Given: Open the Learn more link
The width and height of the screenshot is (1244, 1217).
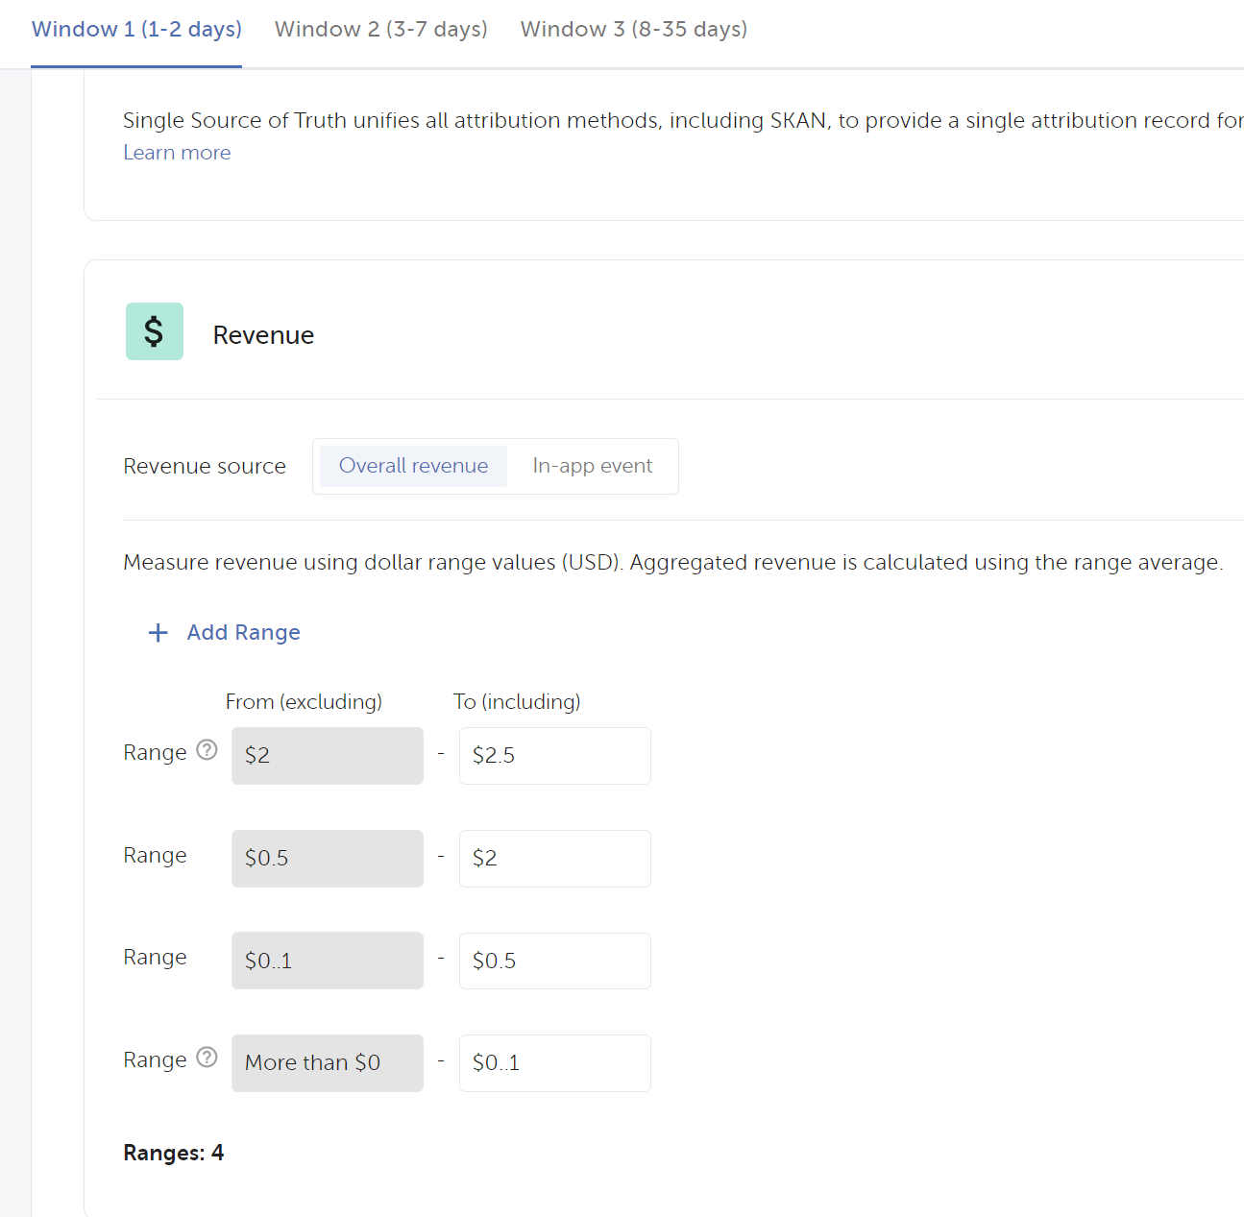Looking at the screenshot, I should [177, 153].
